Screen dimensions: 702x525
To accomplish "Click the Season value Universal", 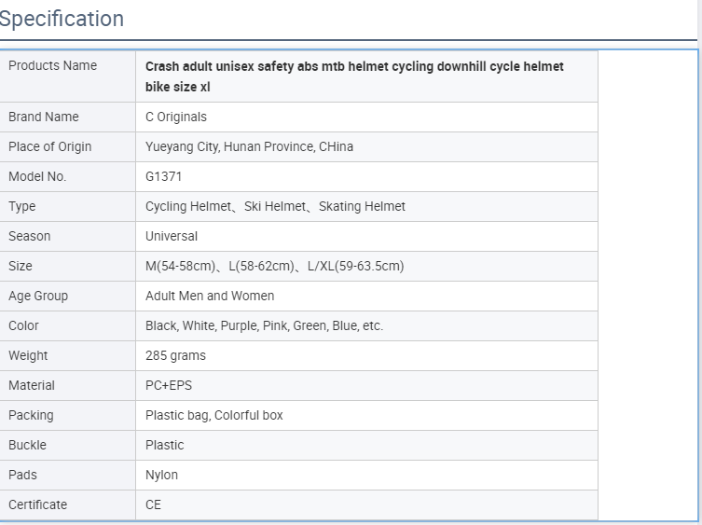I will point(172,236).
